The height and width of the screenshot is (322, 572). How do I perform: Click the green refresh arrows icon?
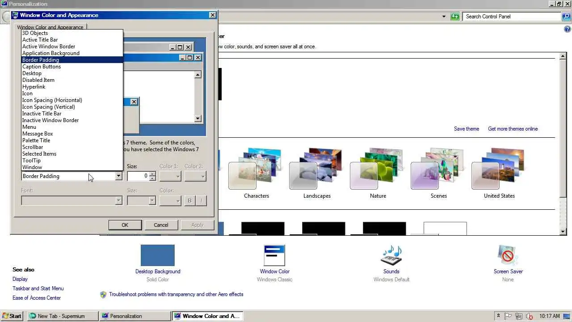tap(455, 17)
